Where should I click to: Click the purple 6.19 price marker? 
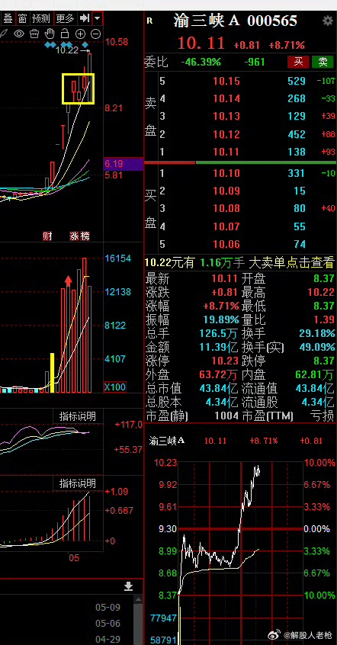[123, 164]
